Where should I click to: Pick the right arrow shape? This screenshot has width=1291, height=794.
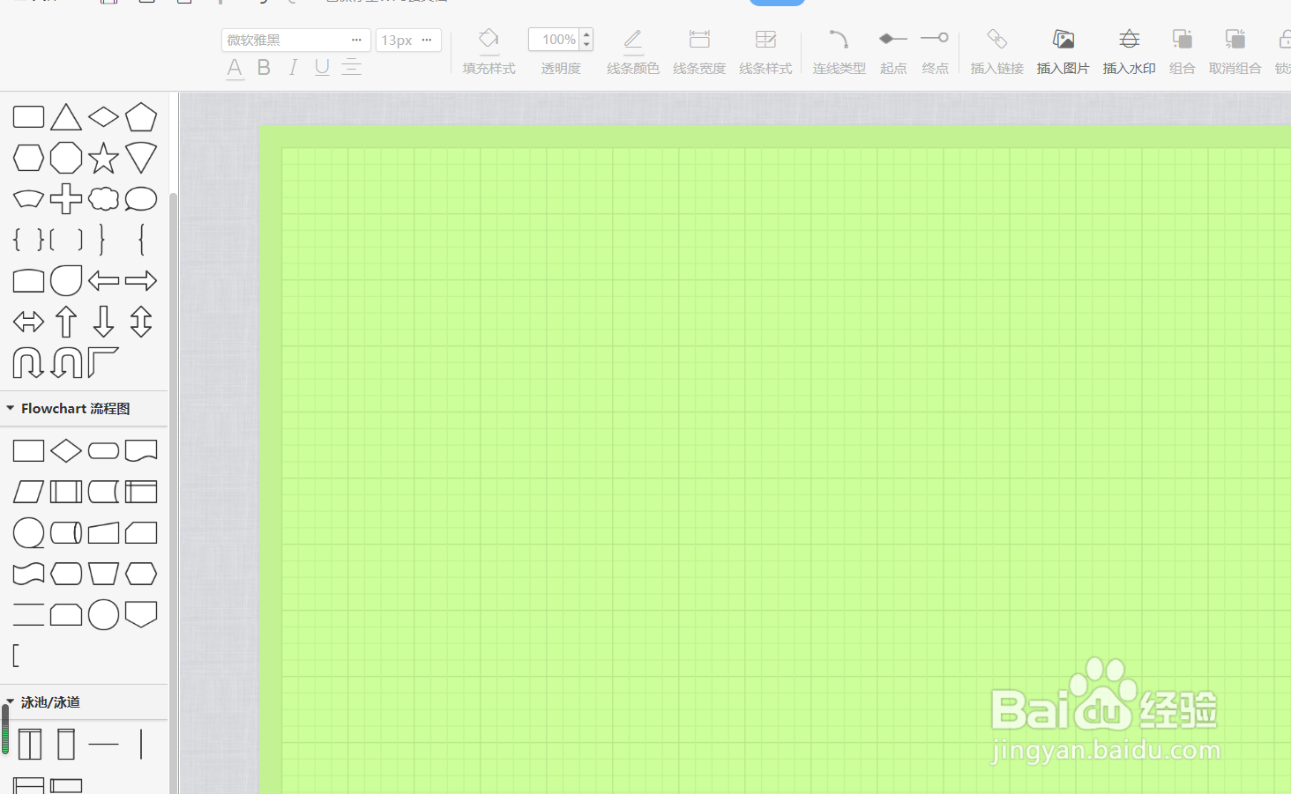(141, 281)
